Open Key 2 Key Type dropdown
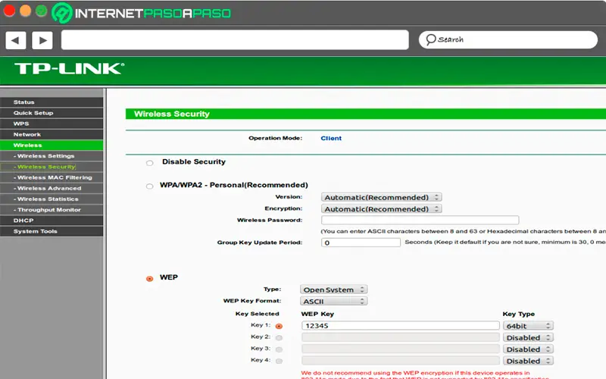The width and height of the screenshot is (606, 379). point(528,337)
